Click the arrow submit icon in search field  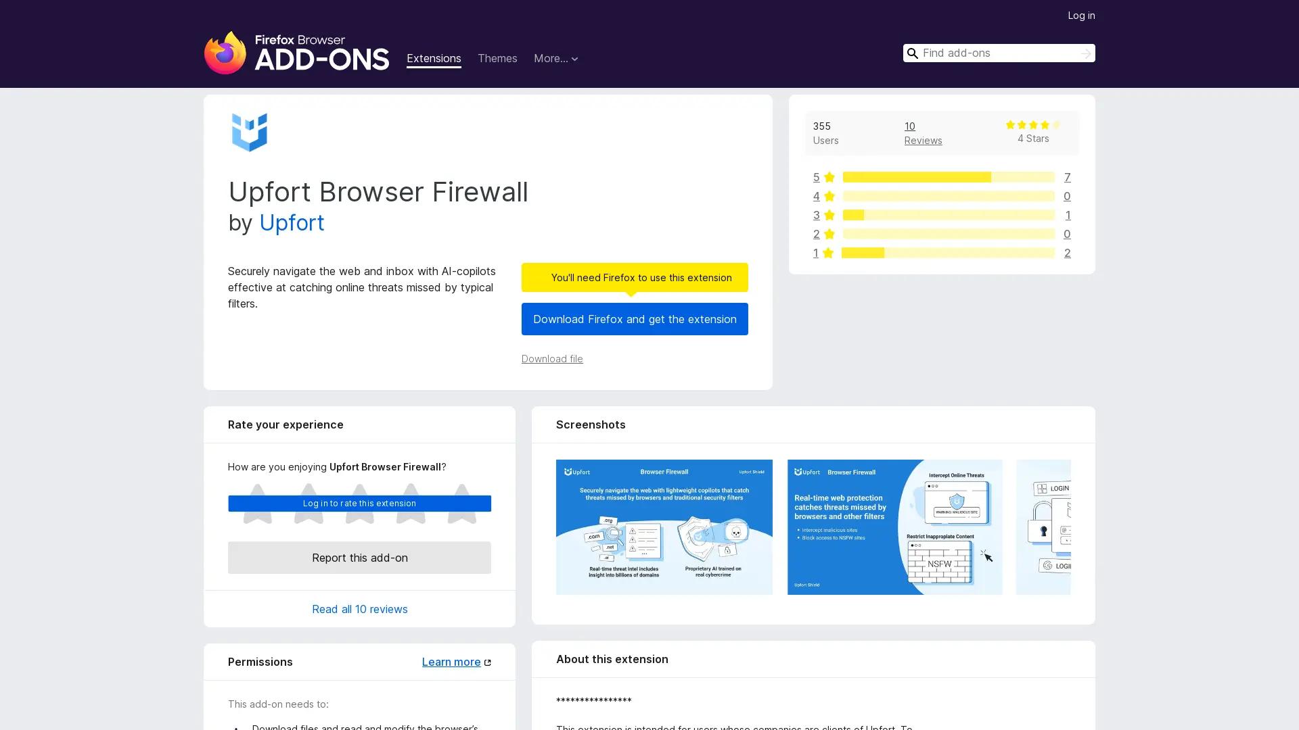click(1086, 53)
